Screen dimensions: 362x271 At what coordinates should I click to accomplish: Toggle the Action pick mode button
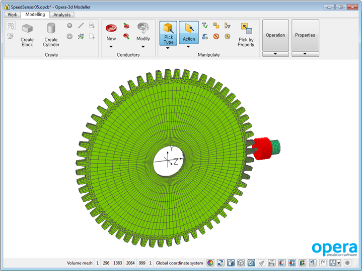189,32
